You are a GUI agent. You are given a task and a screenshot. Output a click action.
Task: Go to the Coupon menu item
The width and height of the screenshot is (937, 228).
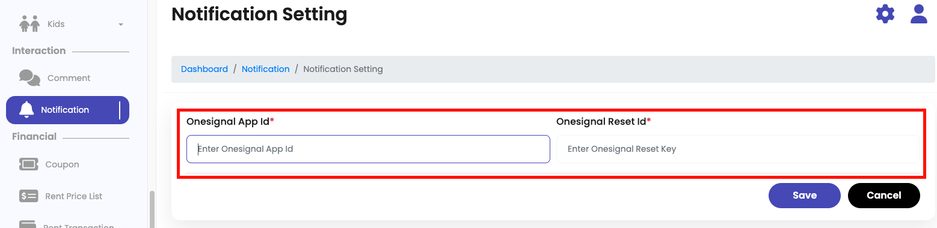tap(62, 164)
